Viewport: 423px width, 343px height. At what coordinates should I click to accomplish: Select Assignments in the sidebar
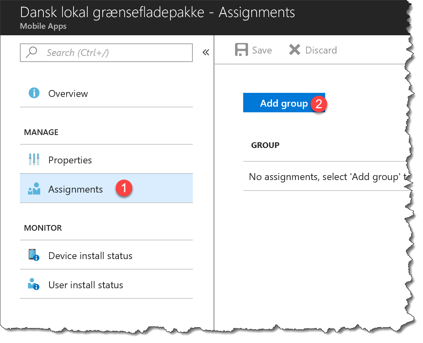point(76,189)
